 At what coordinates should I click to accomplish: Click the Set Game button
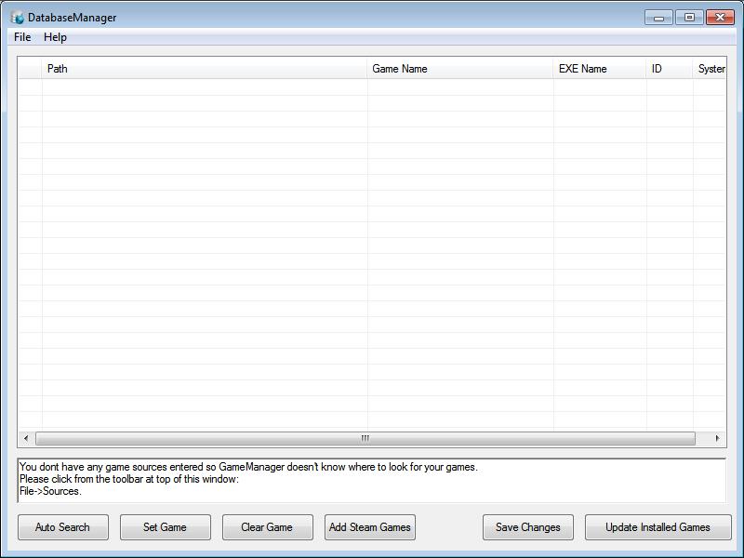pyautogui.click(x=165, y=527)
